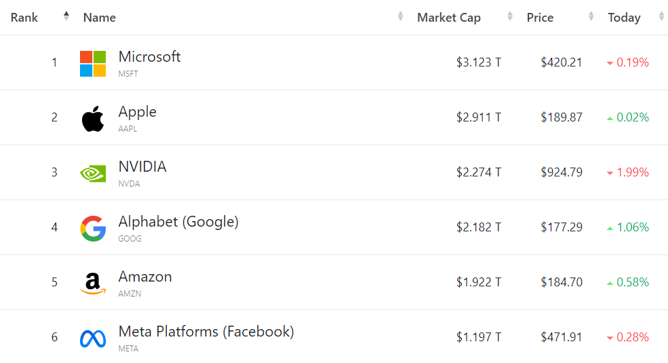Screen dimensions: 668x363
Task: Open the Microsoft company link
Action: 149,57
